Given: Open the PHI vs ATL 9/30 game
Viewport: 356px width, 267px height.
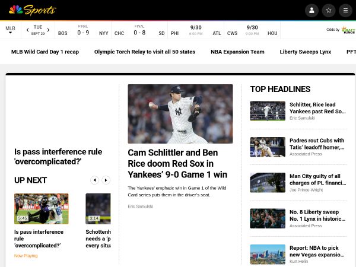Looking at the screenshot, I should click(196, 30).
